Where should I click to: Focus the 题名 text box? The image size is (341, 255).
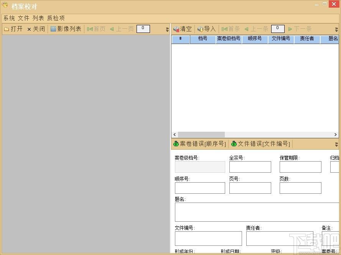pos(256,212)
